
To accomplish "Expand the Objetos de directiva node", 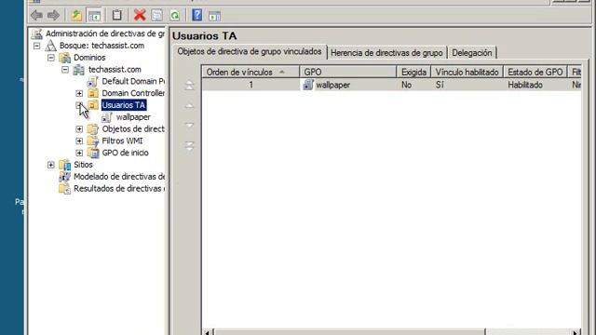I will pos(79,129).
